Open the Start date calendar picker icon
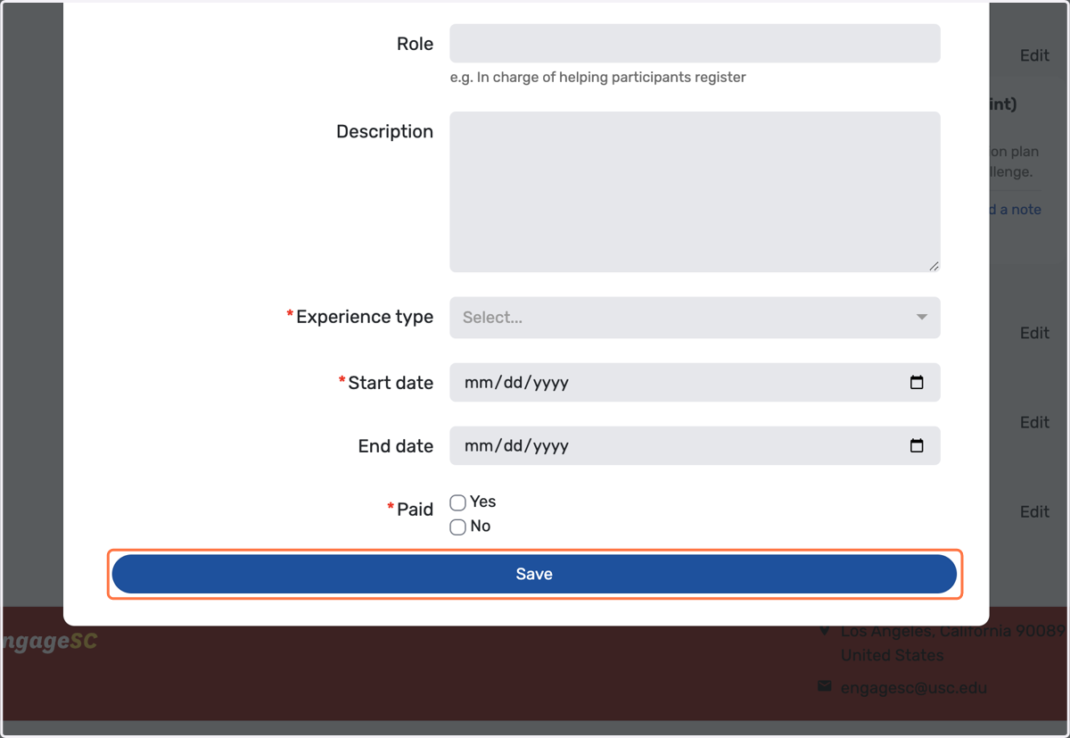 [x=917, y=382]
